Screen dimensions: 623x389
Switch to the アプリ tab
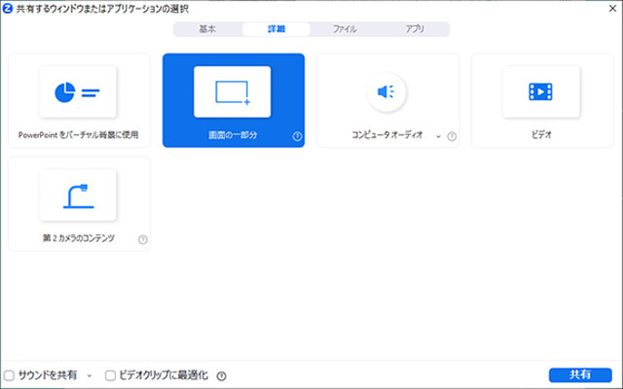point(415,29)
